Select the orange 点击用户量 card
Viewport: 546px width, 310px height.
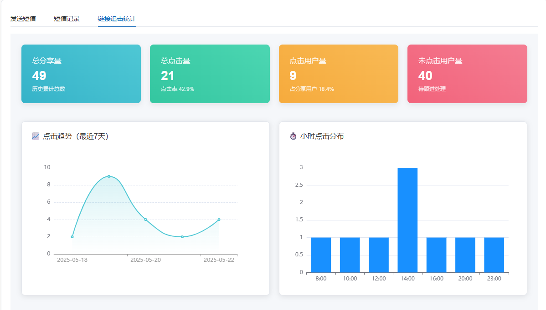pos(339,74)
